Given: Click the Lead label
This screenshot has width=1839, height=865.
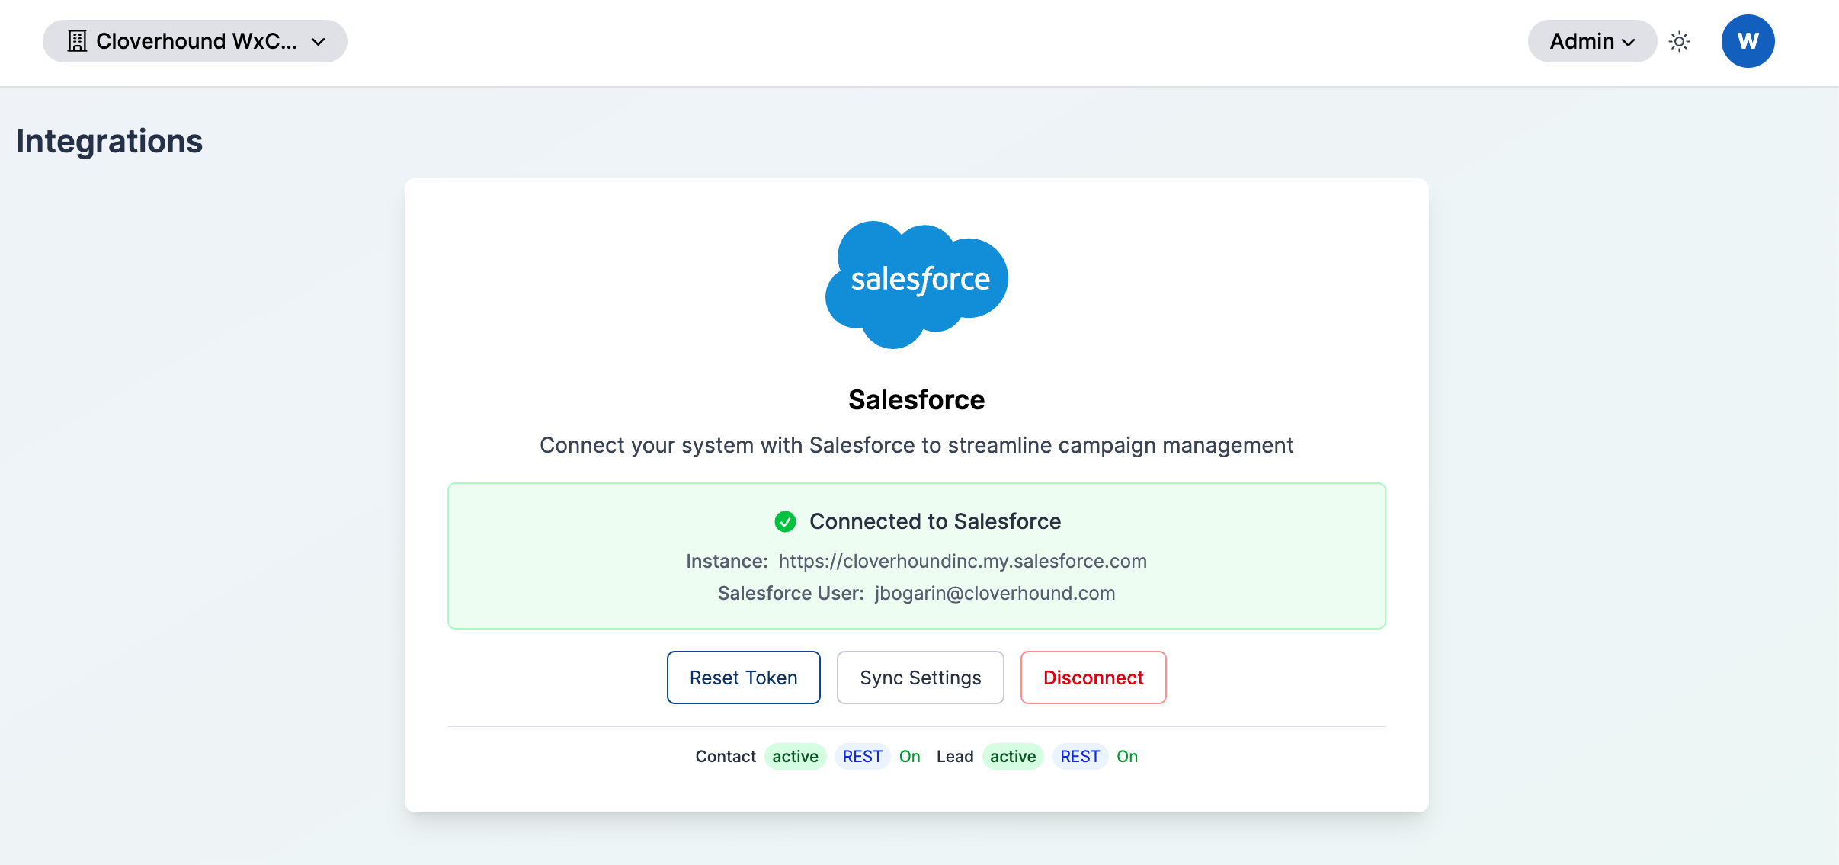Looking at the screenshot, I should coord(956,756).
